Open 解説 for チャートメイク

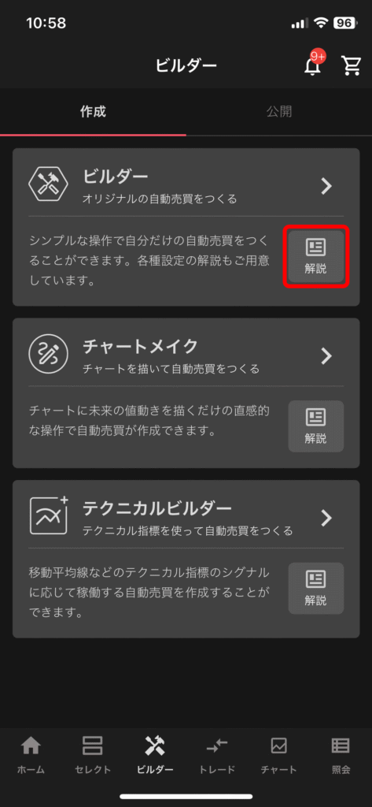click(316, 426)
